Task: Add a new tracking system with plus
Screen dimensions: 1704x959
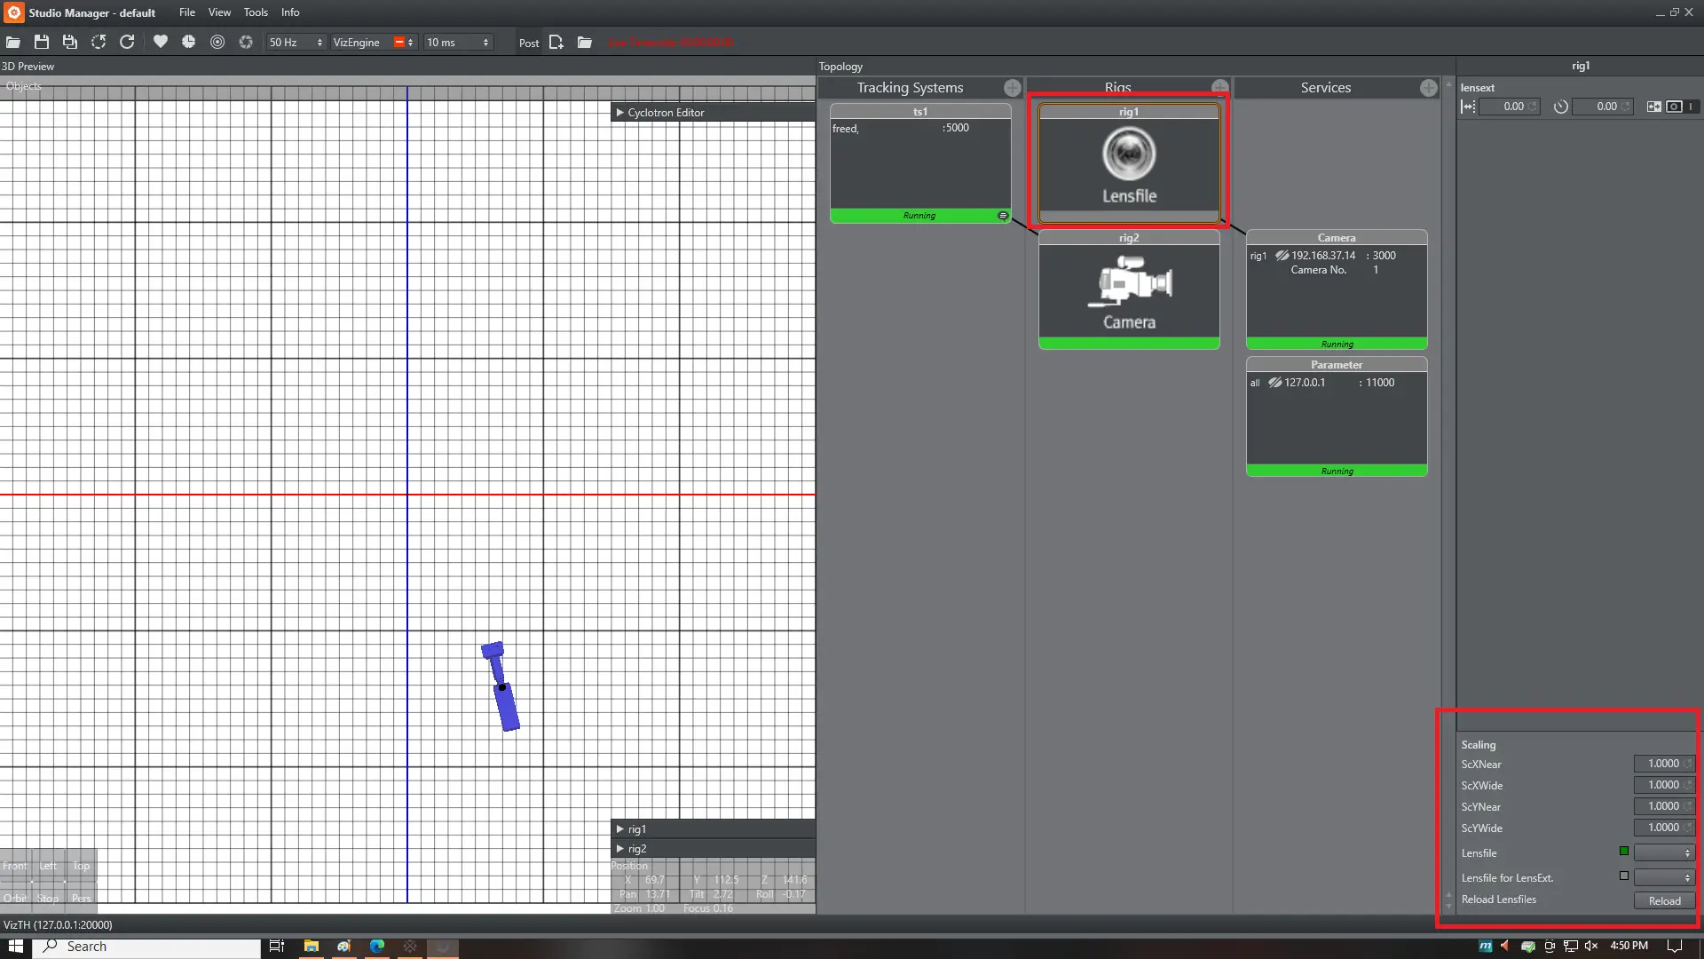Action: pos(1012,88)
